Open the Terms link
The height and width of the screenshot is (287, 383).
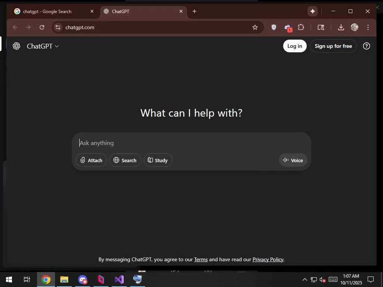pyautogui.click(x=201, y=259)
